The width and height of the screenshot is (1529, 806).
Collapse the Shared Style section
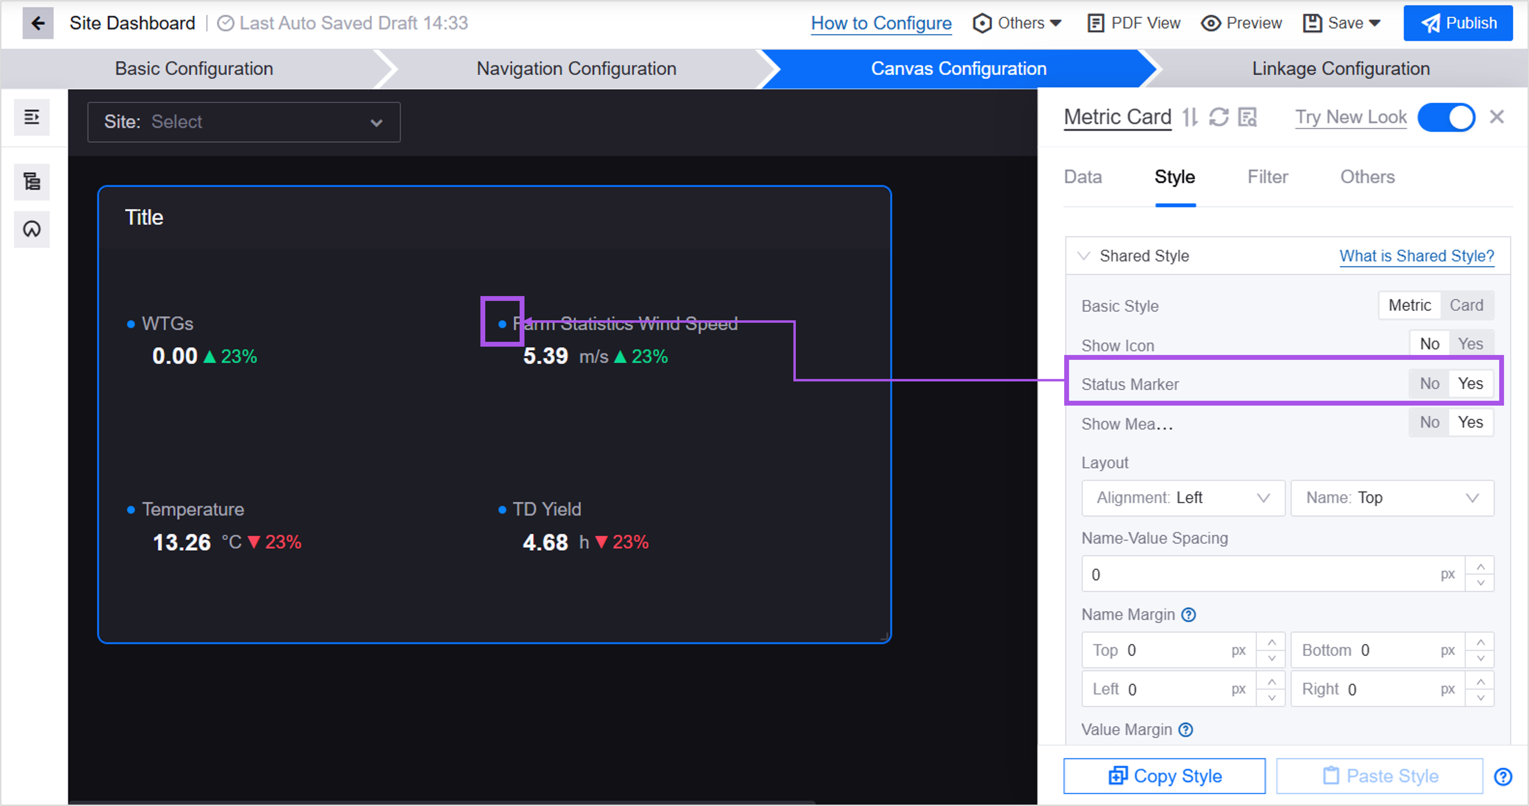point(1084,255)
